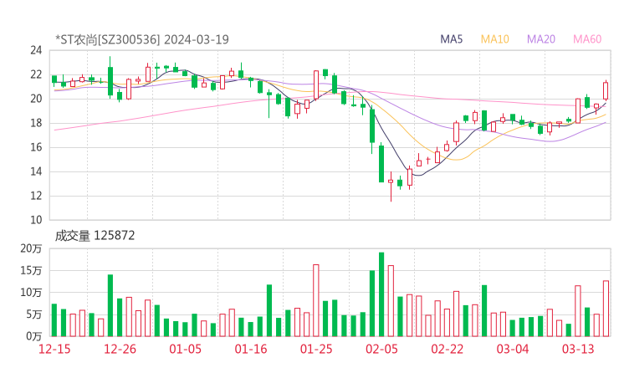Click the lowest candlestick with wick below 12
619x368 pixels.
(x=391, y=186)
